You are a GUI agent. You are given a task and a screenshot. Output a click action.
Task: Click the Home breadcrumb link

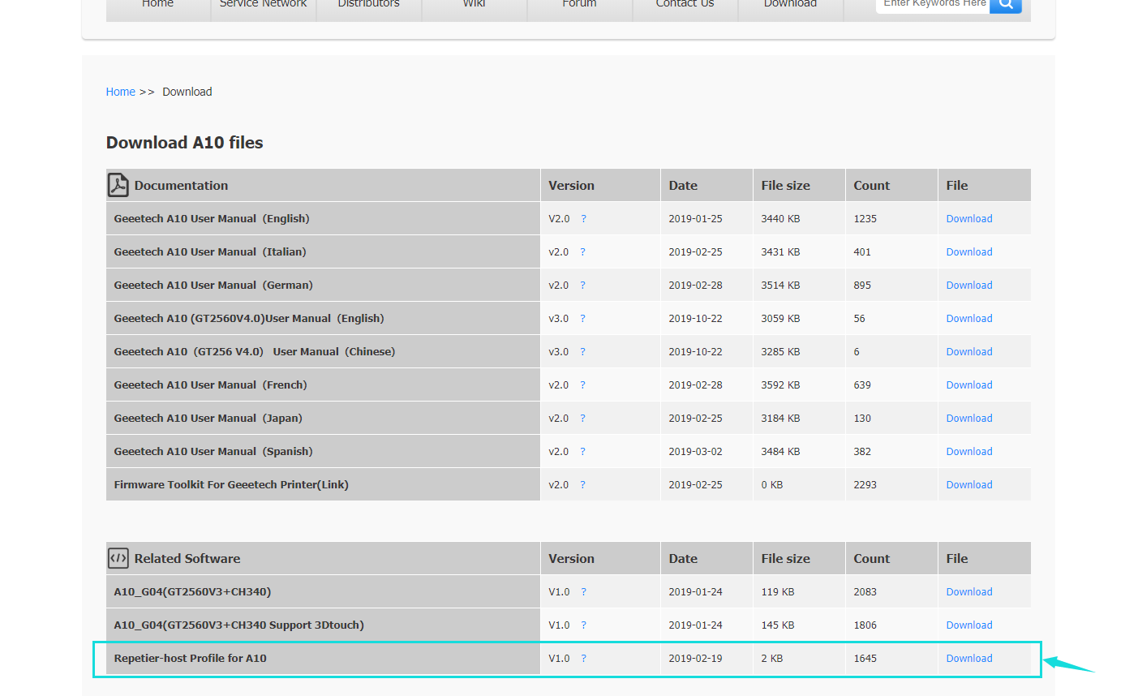click(x=120, y=92)
